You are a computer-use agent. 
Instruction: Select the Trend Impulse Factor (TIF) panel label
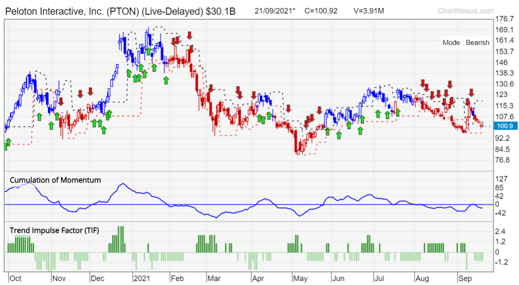[55, 230]
